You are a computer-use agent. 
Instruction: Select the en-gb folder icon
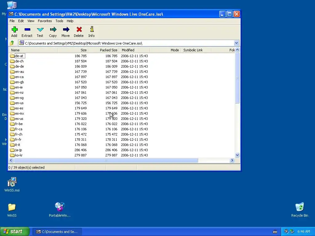(x=12, y=82)
